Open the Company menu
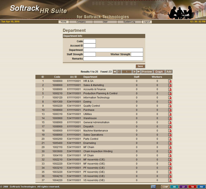Screen dimensions: 206x189 coord(81,22)
